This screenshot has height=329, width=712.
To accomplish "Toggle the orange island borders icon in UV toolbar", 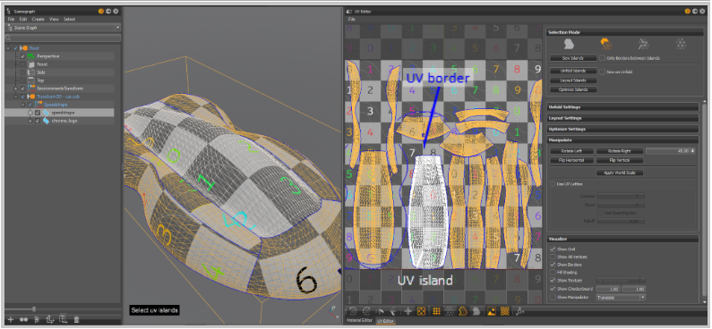I will click(463, 311).
